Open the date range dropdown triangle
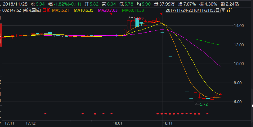The image size is (253, 127). pos(223,10)
